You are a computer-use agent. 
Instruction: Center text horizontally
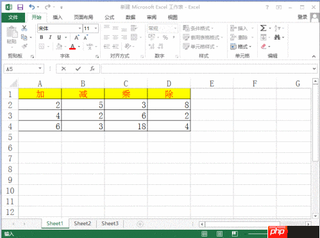(x=115, y=37)
